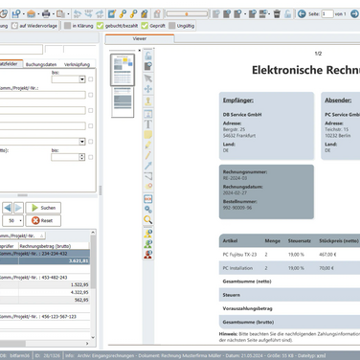Sort by the Comm./Projekt/-Nr. group header
This screenshot has width=360, height=360.
(x=22, y=236)
